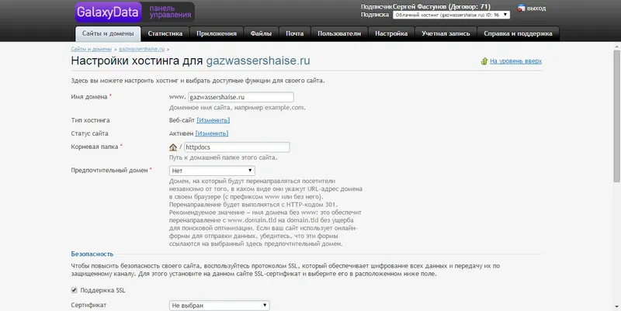
Task: Click the scrollbar down arrow
Action: pyautogui.click(x=616, y=306)
